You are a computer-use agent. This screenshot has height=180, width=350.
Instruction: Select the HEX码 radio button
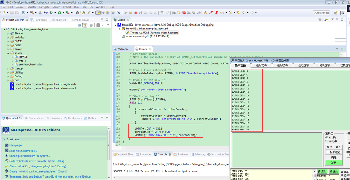(327, 137)
